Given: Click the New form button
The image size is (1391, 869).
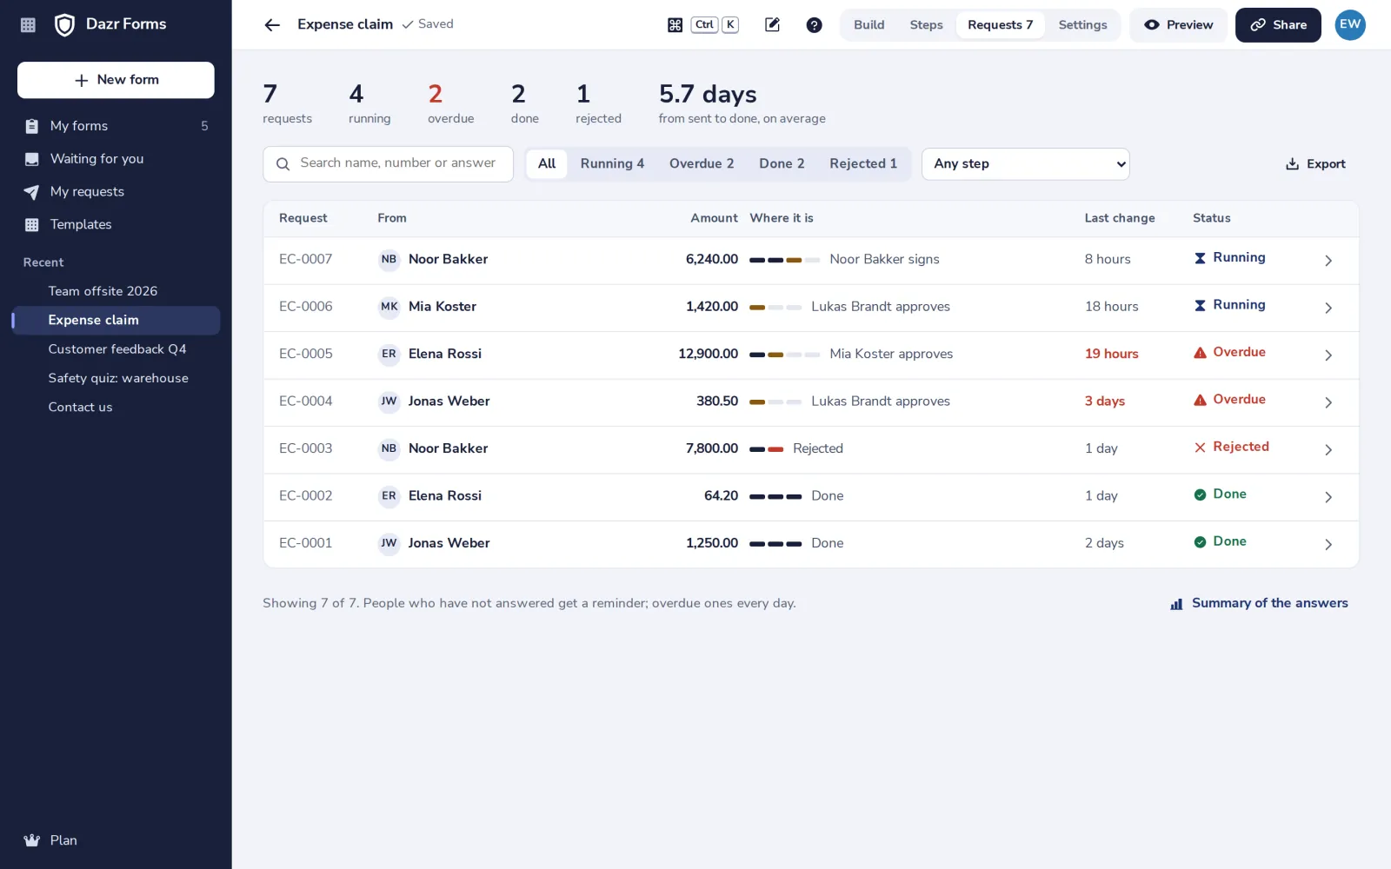Looking at the screenshot, I should [116, 80].
